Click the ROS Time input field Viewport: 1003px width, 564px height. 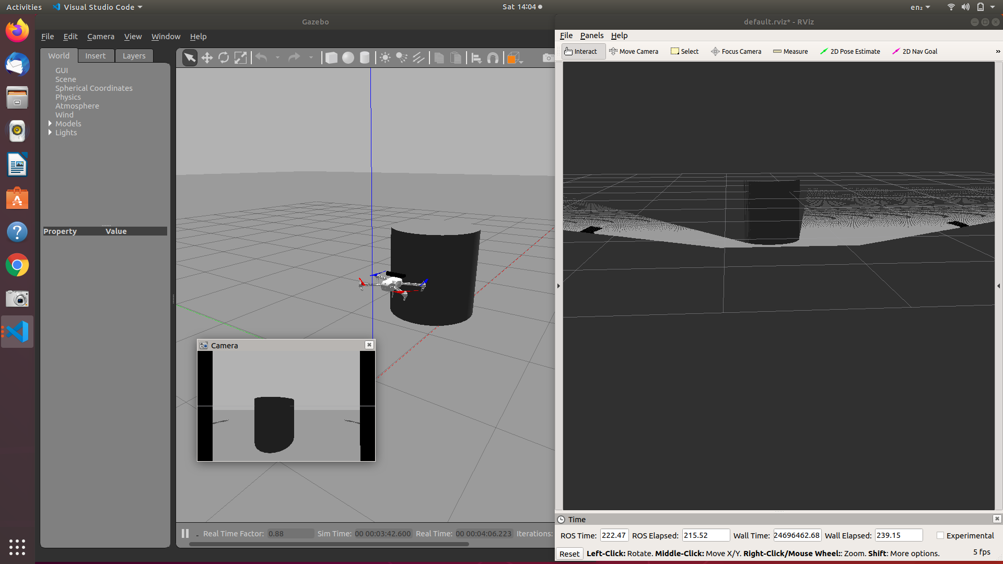pos(614,535)
